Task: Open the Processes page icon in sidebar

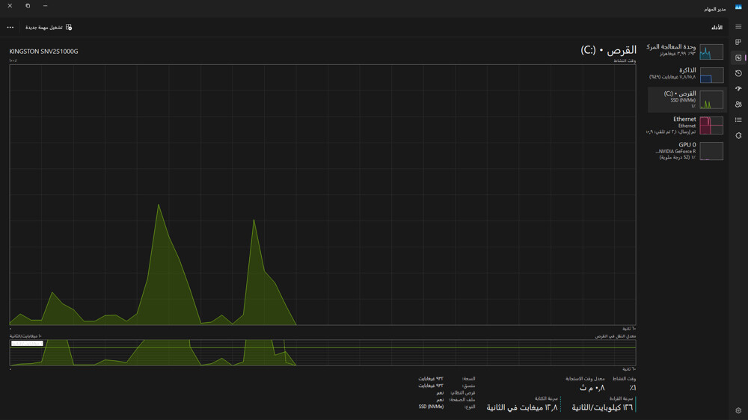Action: [738, 43]
